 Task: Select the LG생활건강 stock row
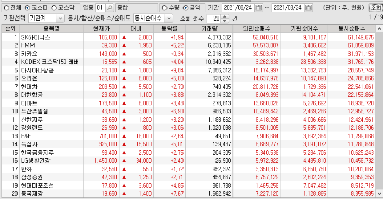click(x=189, y=161)
